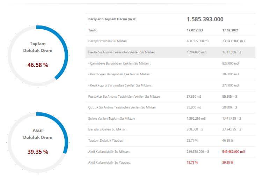Select the 17.02.2023 date column header
The image size is (262, 180).
point(194,30)
